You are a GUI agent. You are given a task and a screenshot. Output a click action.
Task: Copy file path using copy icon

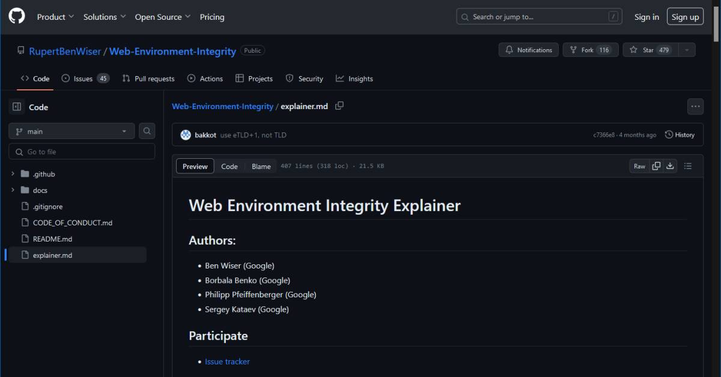point(339,106)
